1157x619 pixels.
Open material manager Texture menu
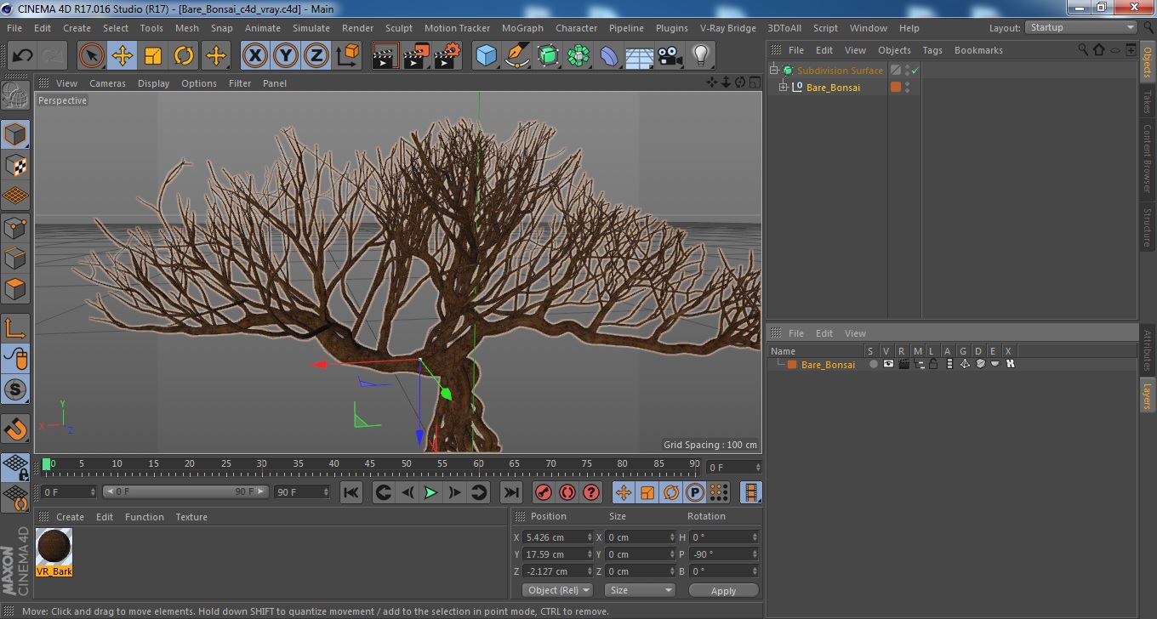pos(191,517)
